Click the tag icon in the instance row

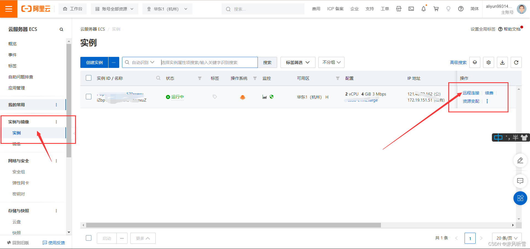click(215, 97)
